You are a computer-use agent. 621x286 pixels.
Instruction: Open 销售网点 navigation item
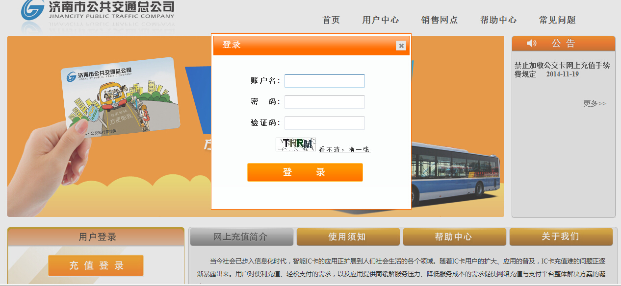[440, 20]
